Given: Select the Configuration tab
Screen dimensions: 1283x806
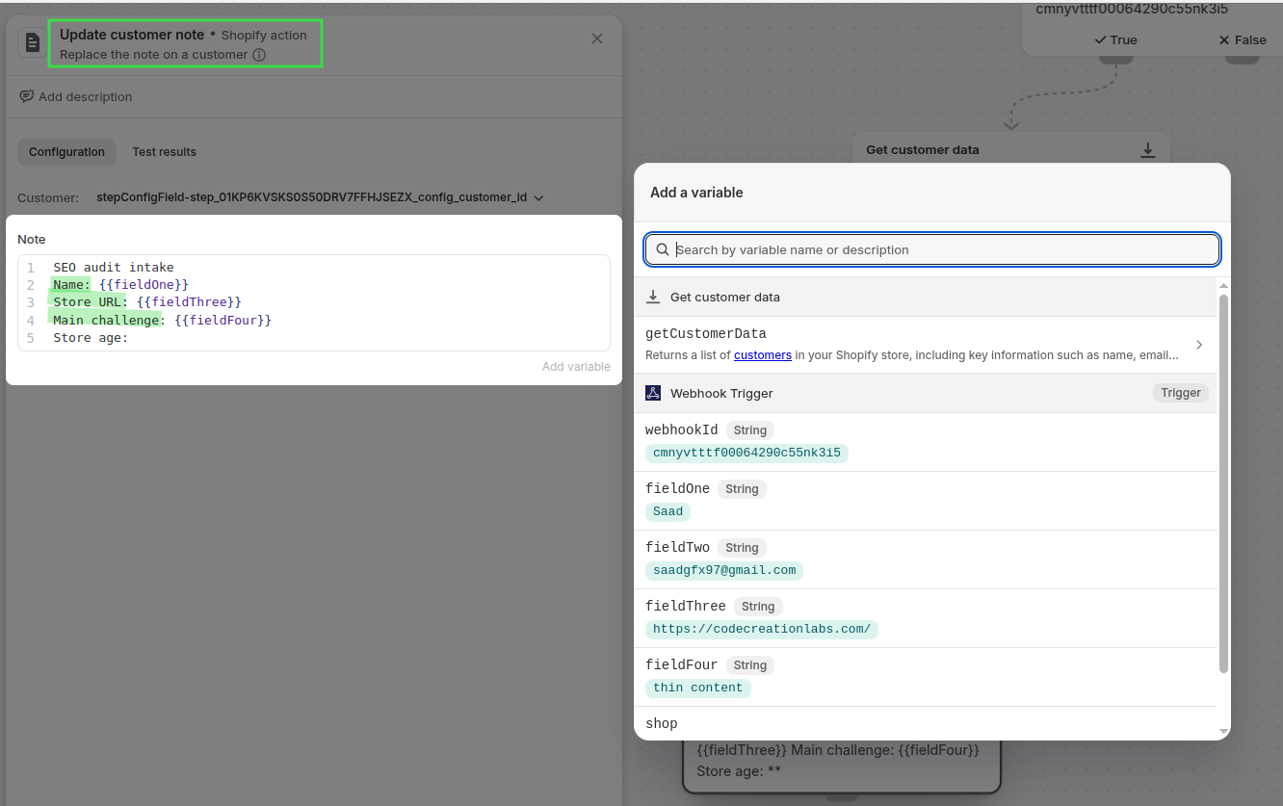Looking at the screenshot, I should [66, 152].
